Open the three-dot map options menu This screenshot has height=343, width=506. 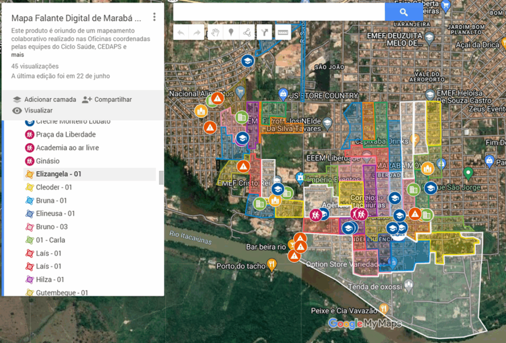[154, 17]
